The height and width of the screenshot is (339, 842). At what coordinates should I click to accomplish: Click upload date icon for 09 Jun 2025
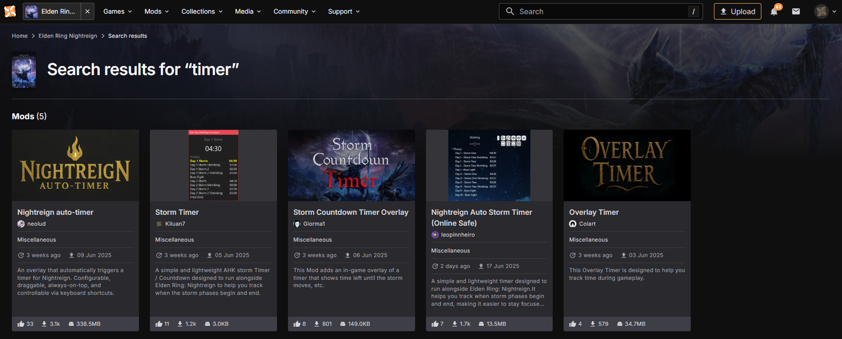pos(72,255)
